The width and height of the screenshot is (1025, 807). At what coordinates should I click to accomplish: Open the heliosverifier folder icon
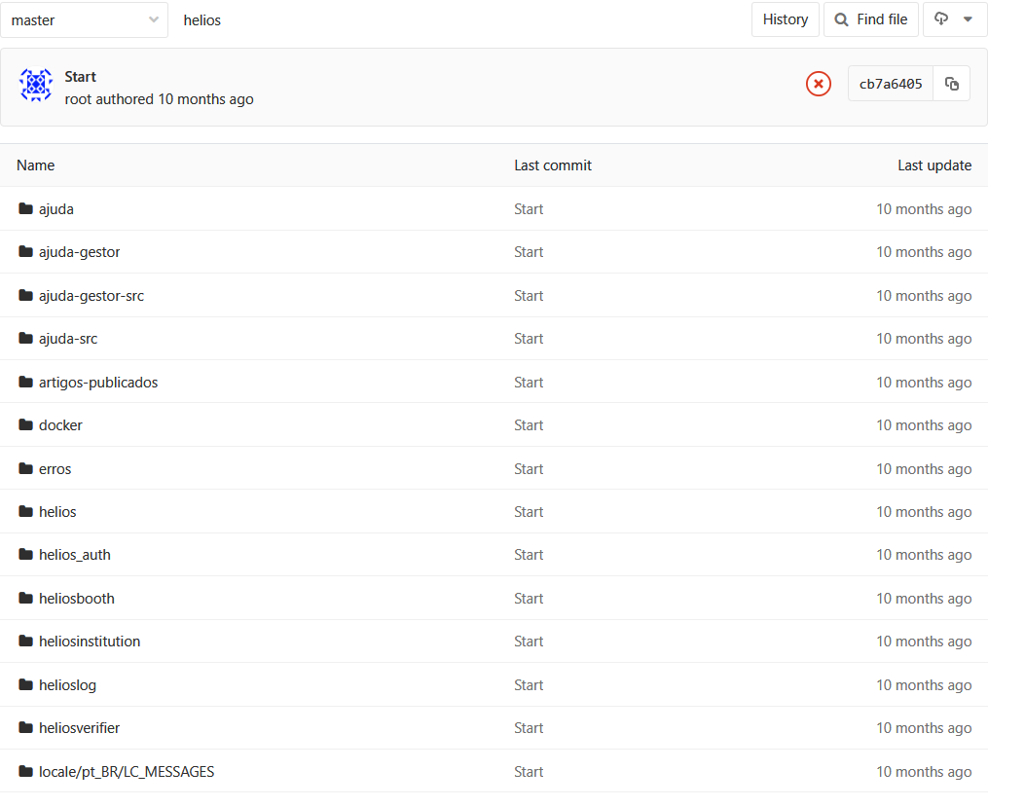(25, 728)
